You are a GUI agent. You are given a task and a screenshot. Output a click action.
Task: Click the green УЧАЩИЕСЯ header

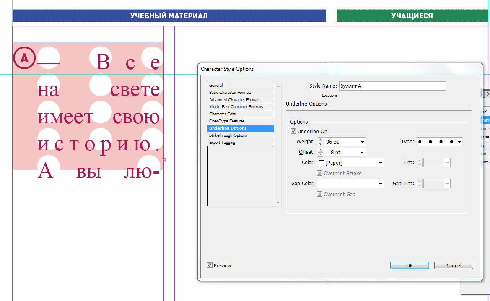(x=412, y=16)
